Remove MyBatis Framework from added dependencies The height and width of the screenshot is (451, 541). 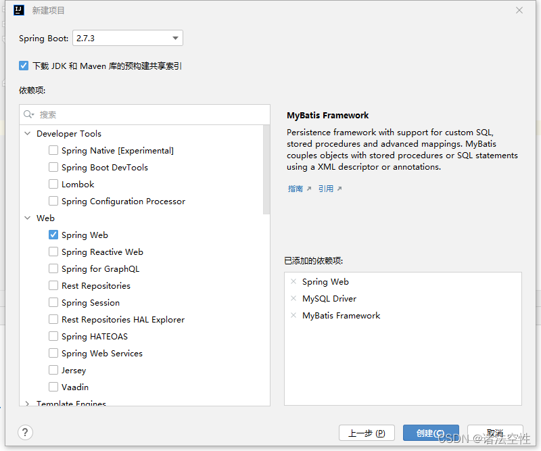click(x=293, y=315)
